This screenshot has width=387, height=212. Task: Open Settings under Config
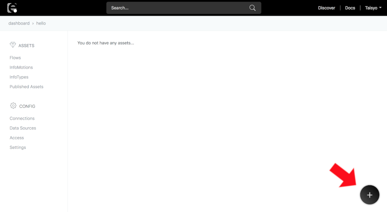point(18,148)
